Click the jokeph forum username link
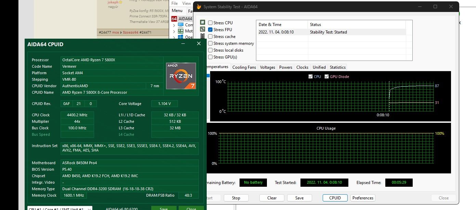The height and width of the screenshot is (210, 476). point(113,2)
